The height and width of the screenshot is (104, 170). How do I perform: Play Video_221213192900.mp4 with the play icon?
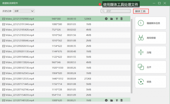tap(106, 19)
